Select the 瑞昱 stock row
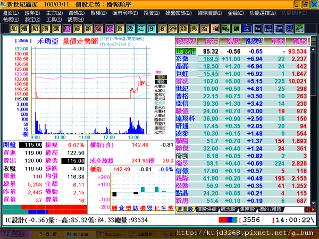319x239 pixels. pyautogui.click(x=242, y=164)
